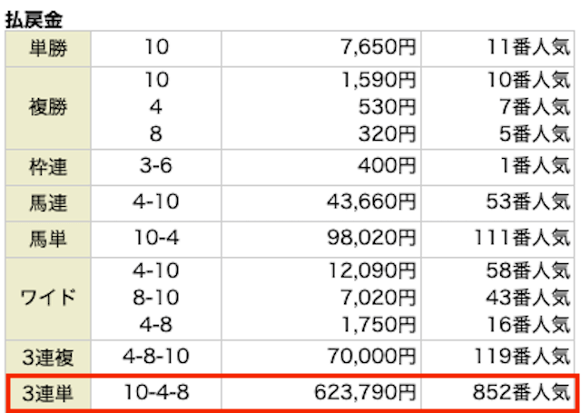Click the 複勝 row label
This screenshot has width=581, height=413.
(47, 107)
